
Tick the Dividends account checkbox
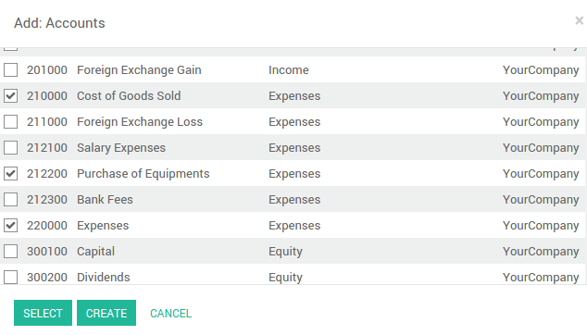click(10, 277)
